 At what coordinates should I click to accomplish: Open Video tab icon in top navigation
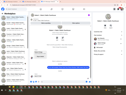[62, 9]
